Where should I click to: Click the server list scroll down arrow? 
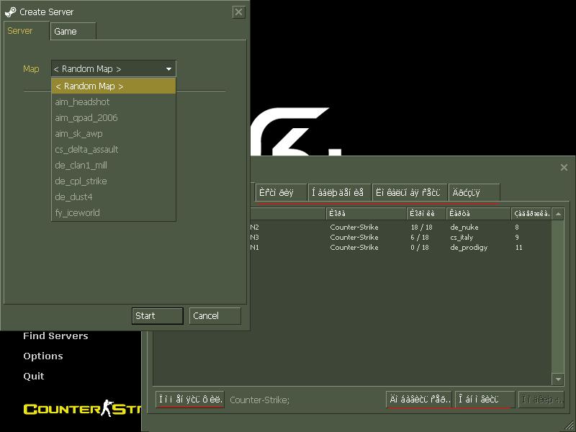click(558, 379)
